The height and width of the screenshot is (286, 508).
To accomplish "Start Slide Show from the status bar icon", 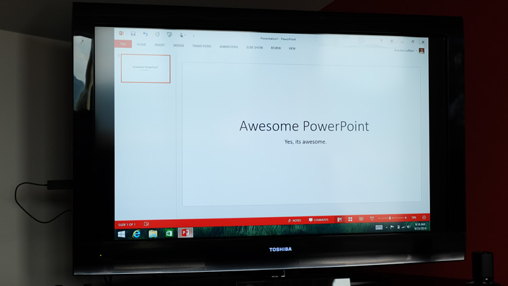I will 372,218.
